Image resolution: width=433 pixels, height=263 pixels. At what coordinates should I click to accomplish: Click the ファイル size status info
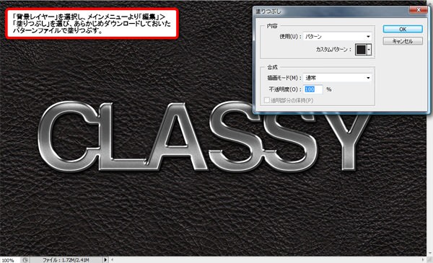pyautogui.click(x=66, y=260)
